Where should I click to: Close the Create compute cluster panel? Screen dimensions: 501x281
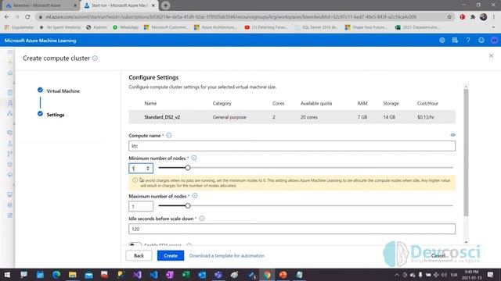tap(491, 55)
